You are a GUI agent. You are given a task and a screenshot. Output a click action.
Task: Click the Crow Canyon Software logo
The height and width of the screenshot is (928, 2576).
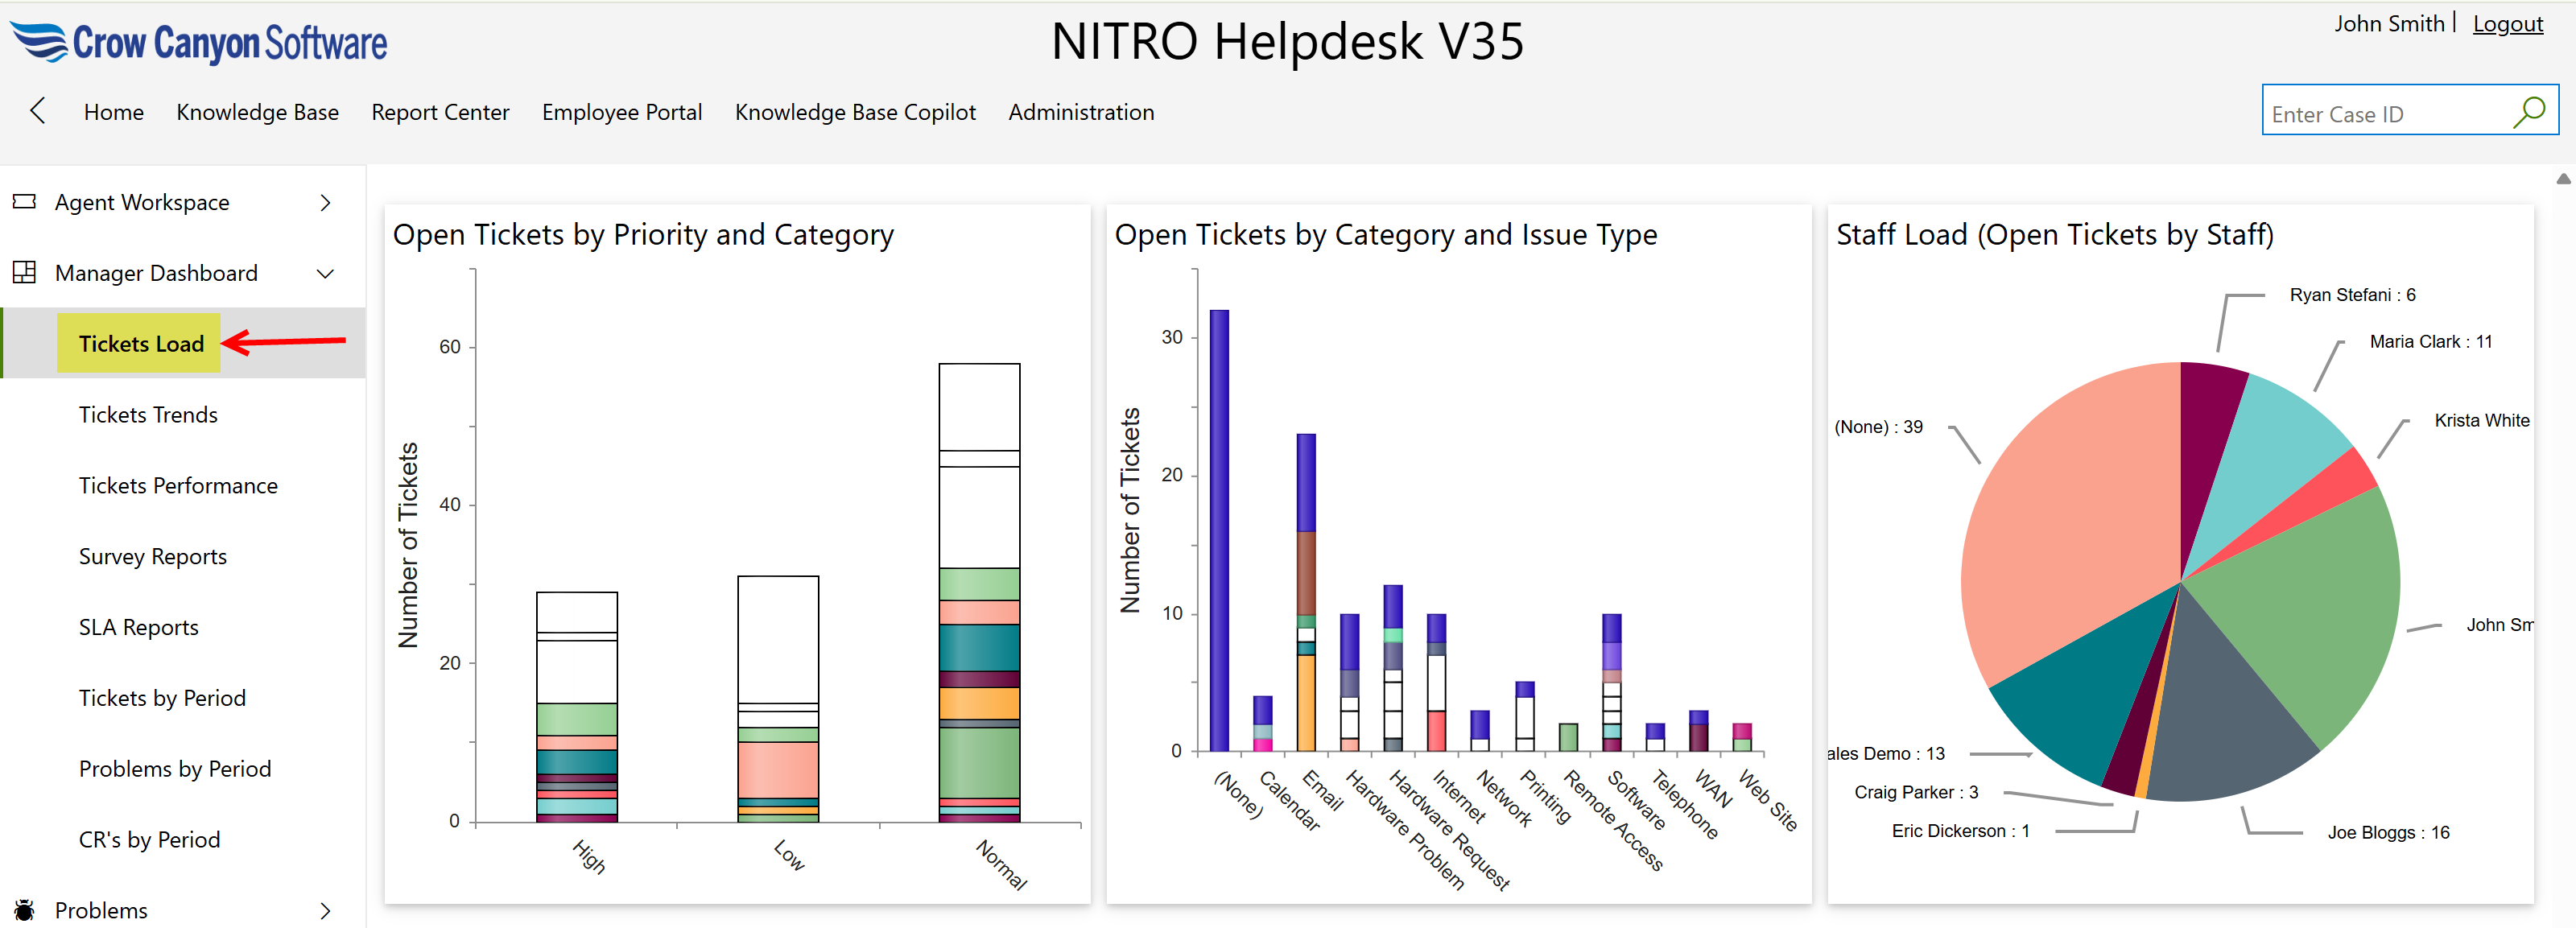coord(199,43)
